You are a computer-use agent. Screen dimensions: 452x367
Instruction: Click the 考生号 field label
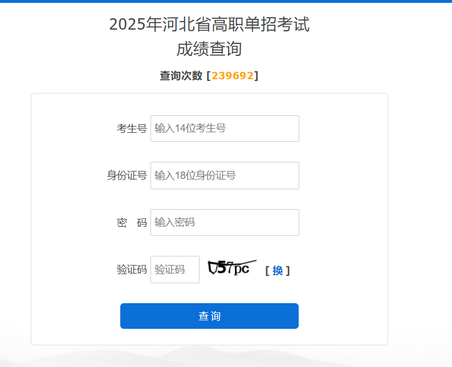[132, 129]
